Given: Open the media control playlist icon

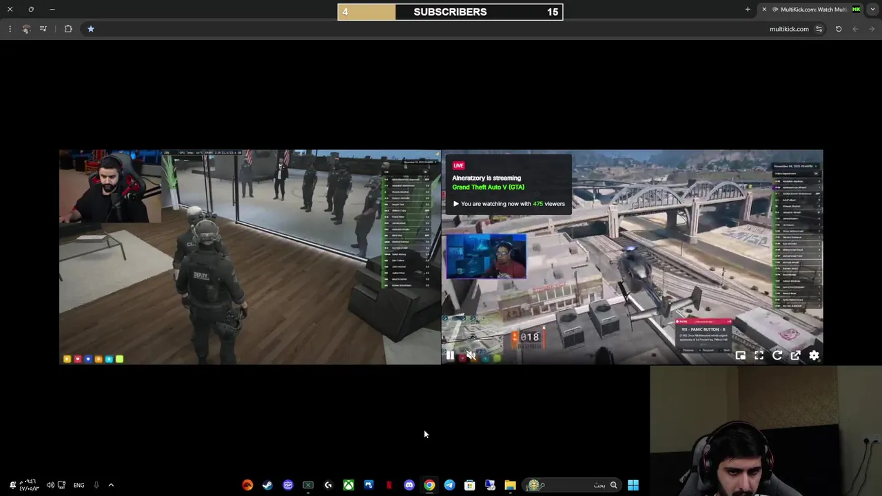Looking at the screenshot, I should point(43,29).
